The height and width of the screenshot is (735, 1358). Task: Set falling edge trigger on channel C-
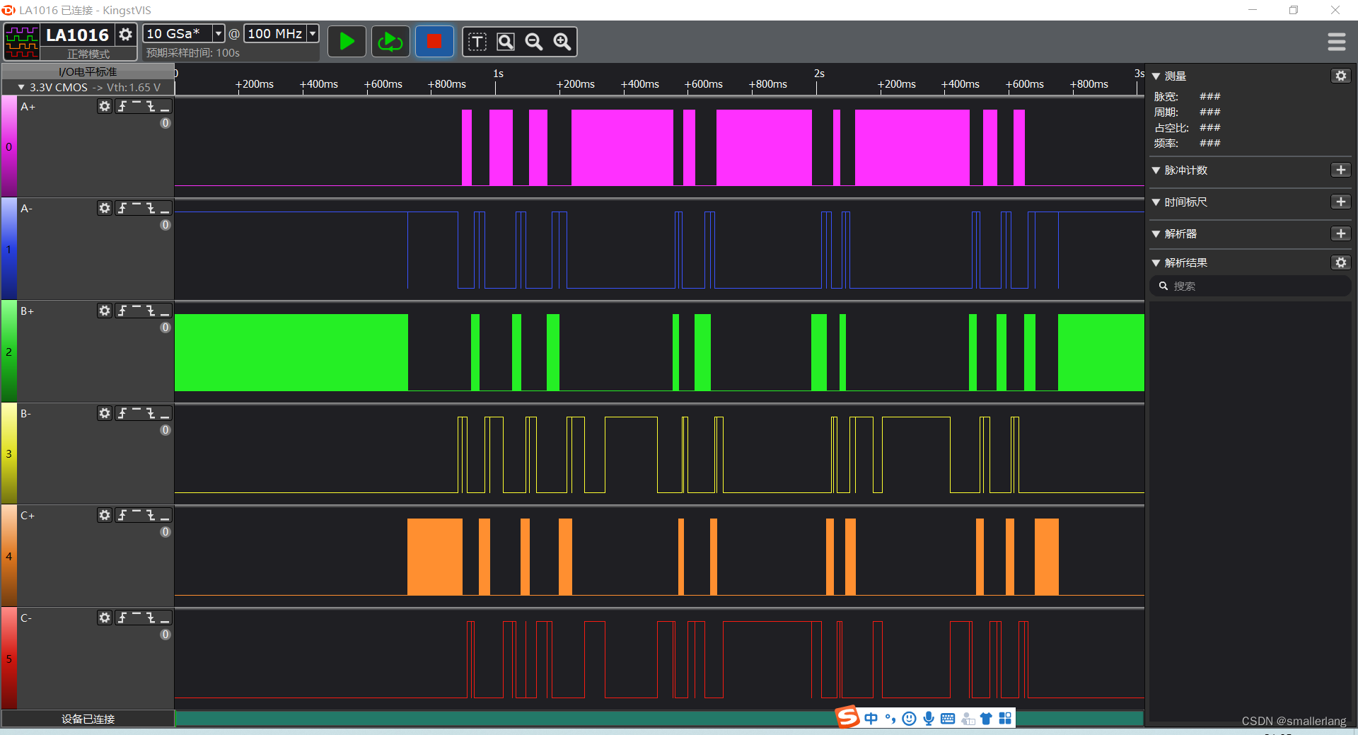(x=151, y=618)
